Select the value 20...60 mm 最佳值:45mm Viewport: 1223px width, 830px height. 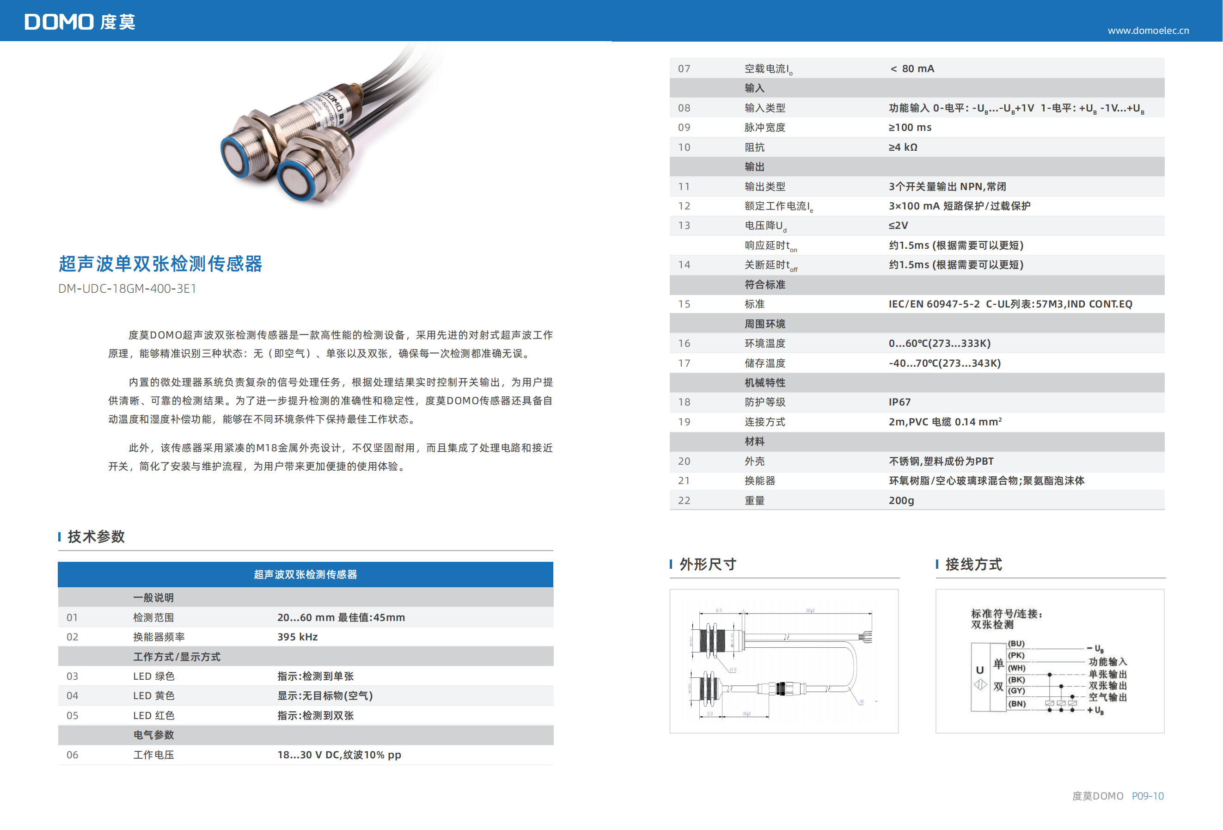[341, 617]
